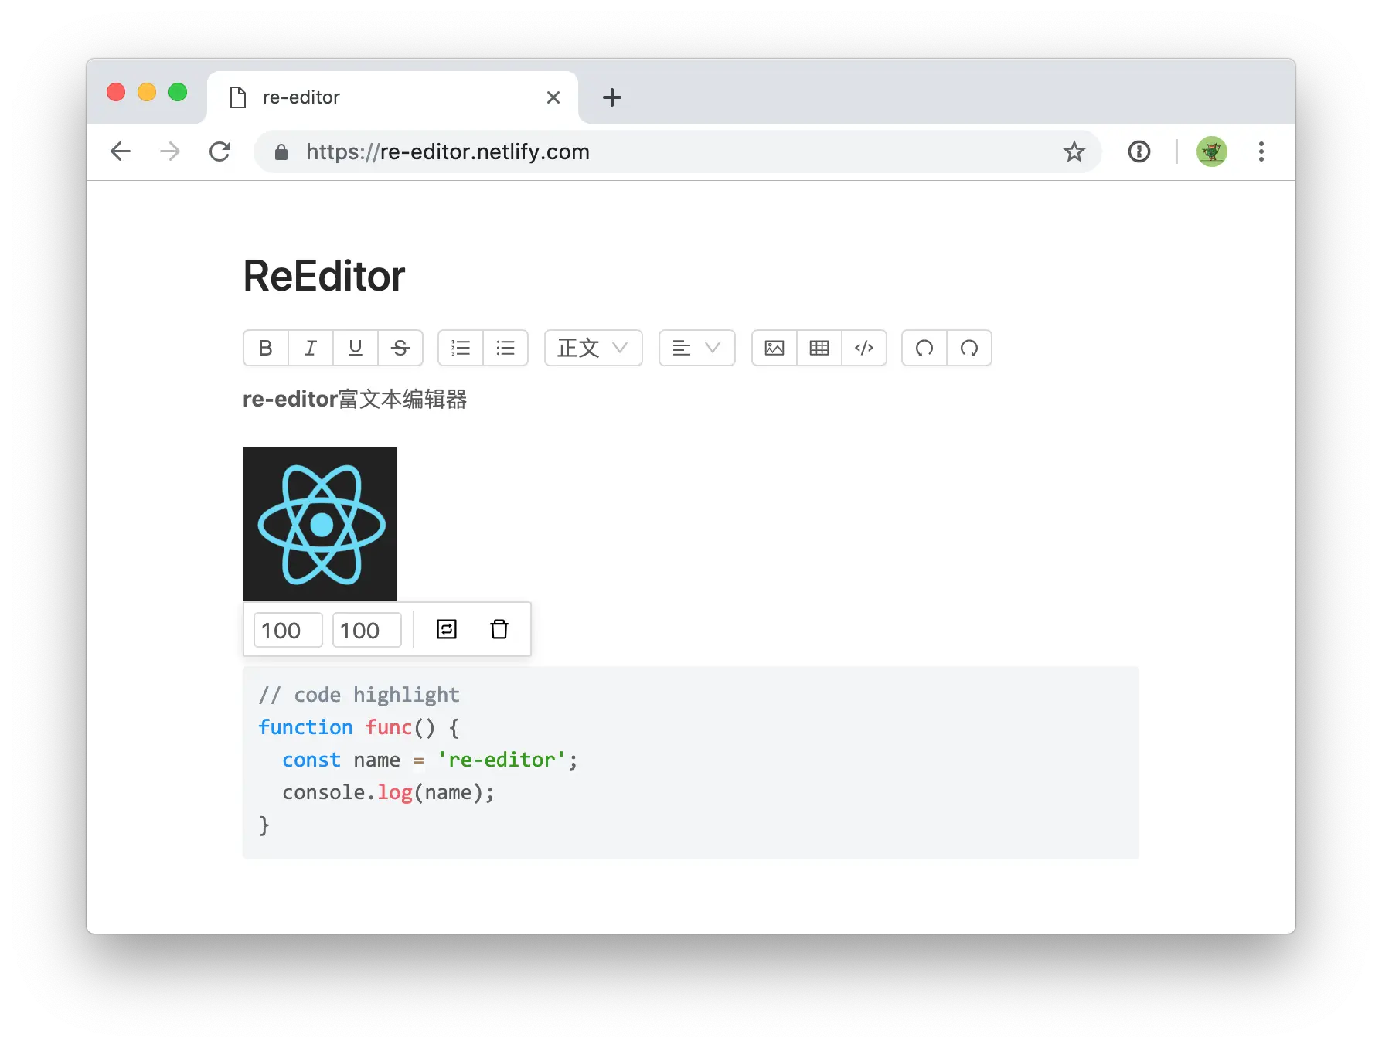Place cursor on 'console.log(name);' code line

pos(388,792)
